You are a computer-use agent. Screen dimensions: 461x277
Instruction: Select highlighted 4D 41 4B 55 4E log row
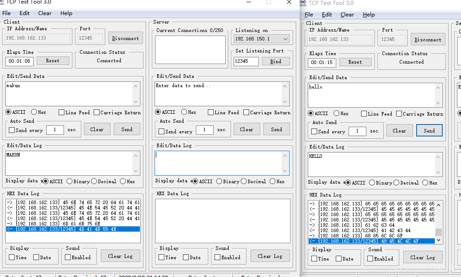pyautogui.click(x=73, y=229)
